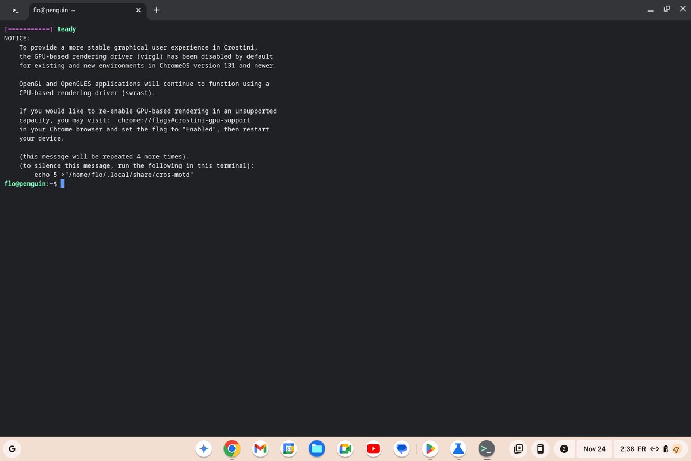Click the terminal prompt icon on the tab
Viewport: 691px width, 461px height.
tap(16, 10)
